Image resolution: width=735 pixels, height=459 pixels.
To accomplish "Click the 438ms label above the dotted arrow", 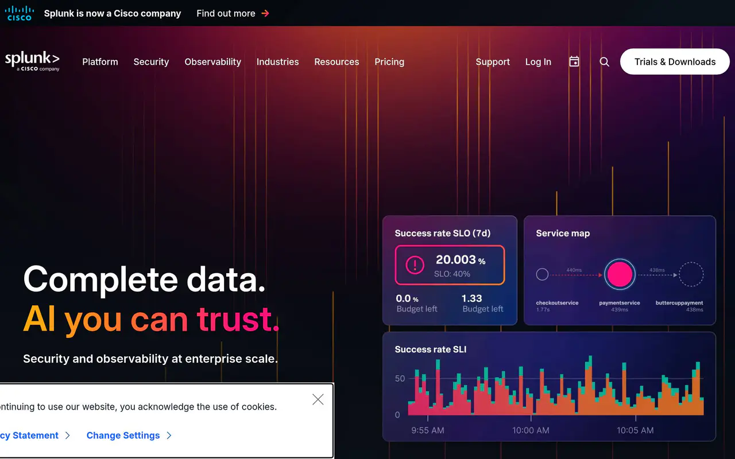I will click(x=657, y=270).
